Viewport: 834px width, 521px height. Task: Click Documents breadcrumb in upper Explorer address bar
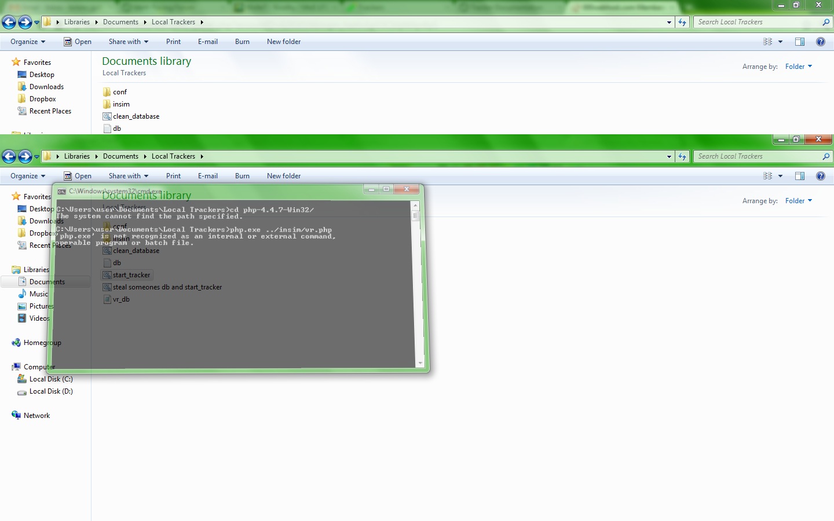pyautogui.click(x=120, y=22)
